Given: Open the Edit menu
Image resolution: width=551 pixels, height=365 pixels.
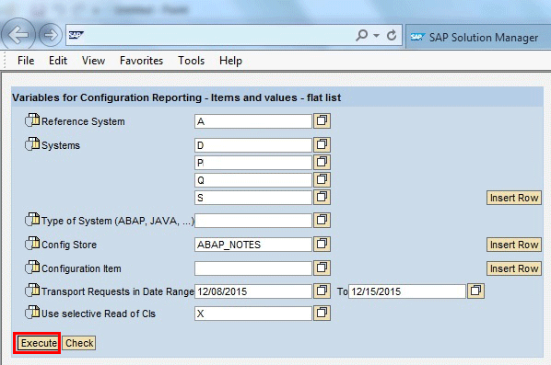Looking at the screenshot, I should coord(58,61).
